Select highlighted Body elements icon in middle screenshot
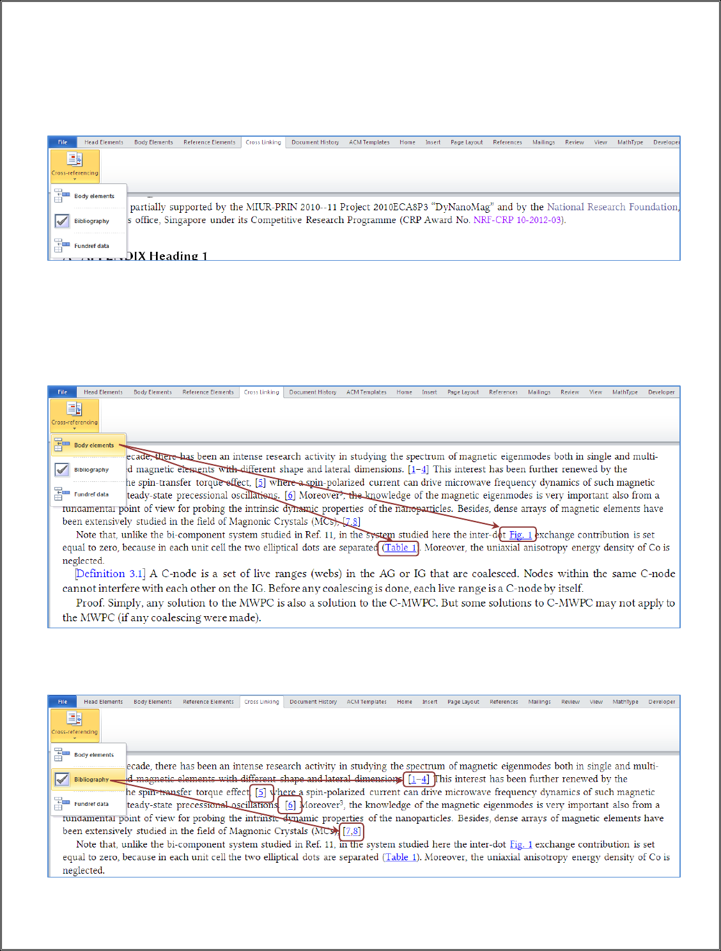The image size is (721, 951). pos(62,445)
